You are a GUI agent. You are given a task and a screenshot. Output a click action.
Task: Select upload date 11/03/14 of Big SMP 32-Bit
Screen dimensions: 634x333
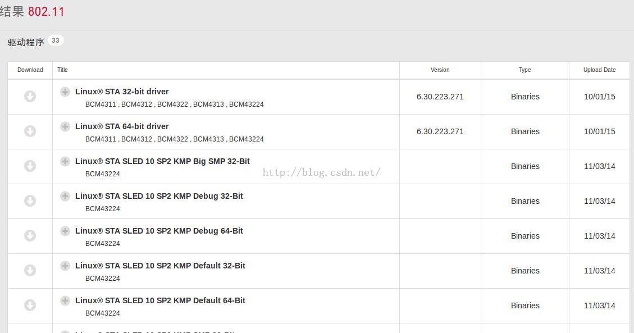[599, 166]
